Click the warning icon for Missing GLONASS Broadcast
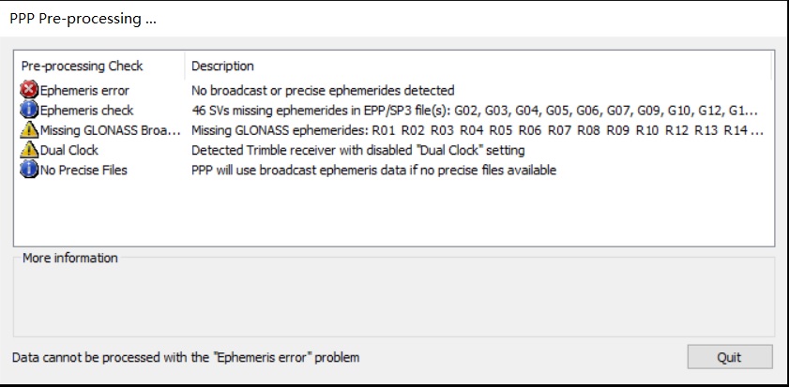Image resolution: width=789 pixels, height=387 pixels. pos(29,130)
